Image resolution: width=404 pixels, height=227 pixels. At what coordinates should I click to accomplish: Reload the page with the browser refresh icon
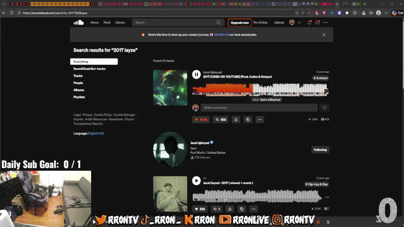click(x=11, y=13)
